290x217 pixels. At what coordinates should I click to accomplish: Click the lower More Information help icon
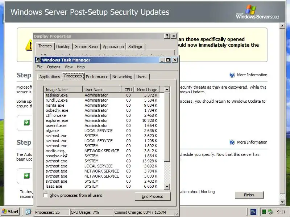[232, 142]
